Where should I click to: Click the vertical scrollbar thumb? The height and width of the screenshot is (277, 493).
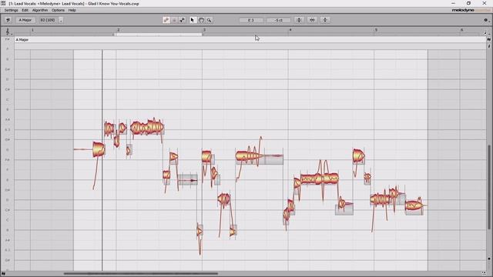point(489,187)
